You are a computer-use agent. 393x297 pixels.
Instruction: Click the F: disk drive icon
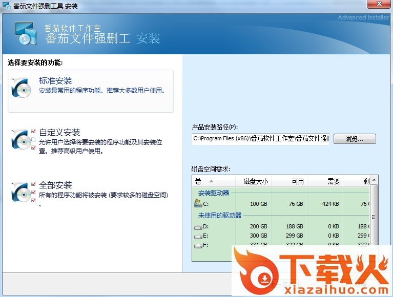(198, 245)
